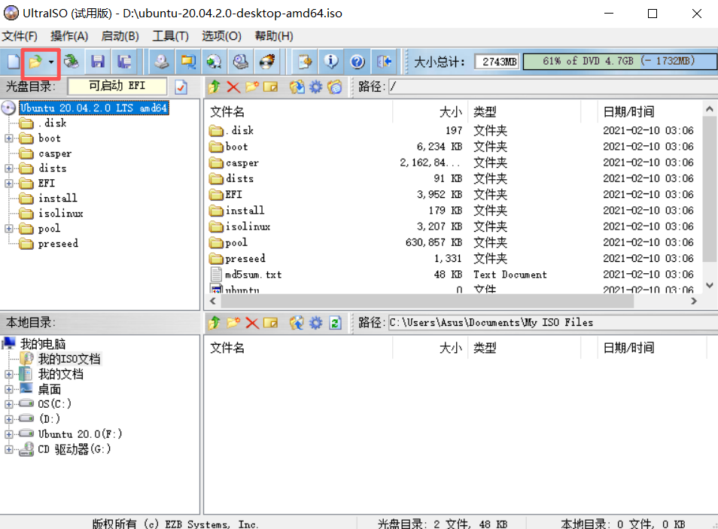Viewport: 718px width, 529px height.
Task: Click the blue Info bubble icon
Action: [330, 62]
